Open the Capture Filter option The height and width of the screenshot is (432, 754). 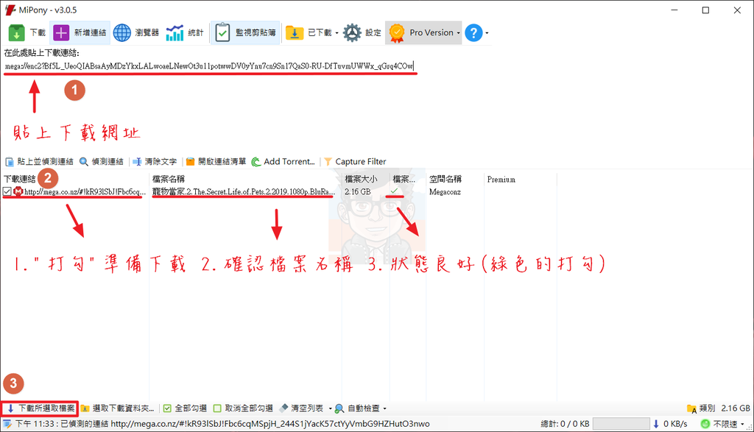coord(355,161)
